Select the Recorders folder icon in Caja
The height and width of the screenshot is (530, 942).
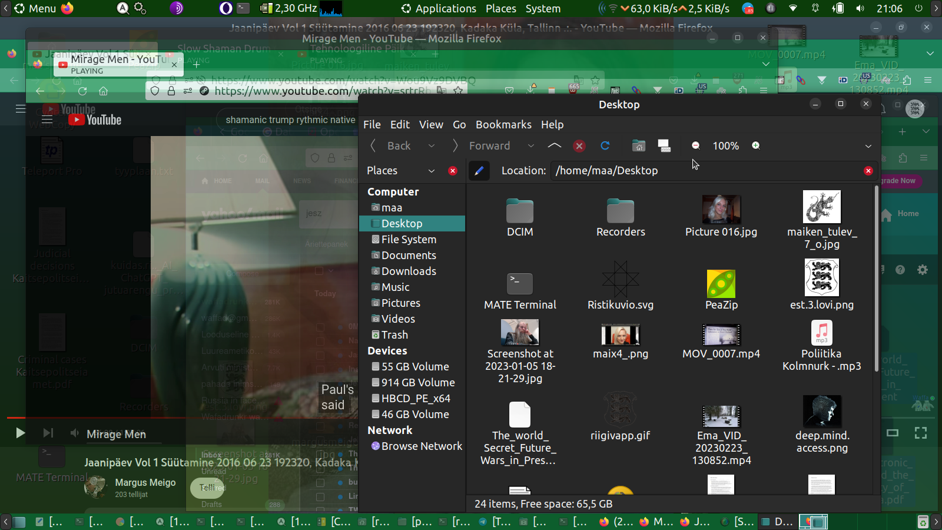(621, 210)
